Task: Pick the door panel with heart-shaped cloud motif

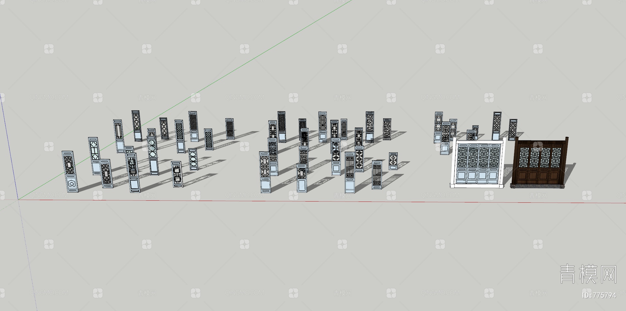Action: tap(70, 172)
